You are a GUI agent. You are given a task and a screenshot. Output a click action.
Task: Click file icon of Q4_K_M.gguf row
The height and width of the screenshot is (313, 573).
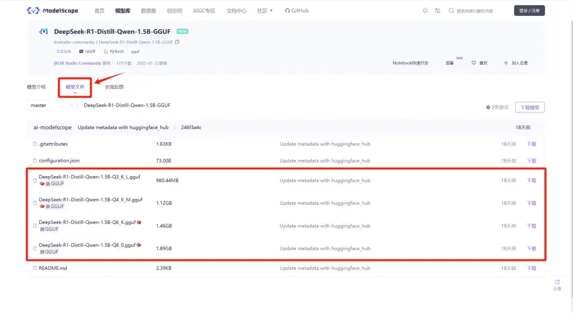(34, 203)
